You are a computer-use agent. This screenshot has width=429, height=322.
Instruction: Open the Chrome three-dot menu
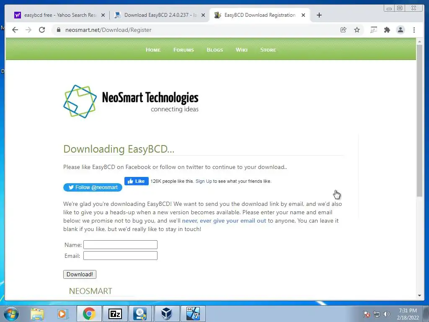414,30
